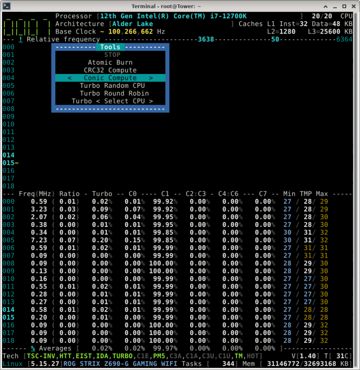Click the TMP column header
Screen dimensions: 360x370
(306, 194)
